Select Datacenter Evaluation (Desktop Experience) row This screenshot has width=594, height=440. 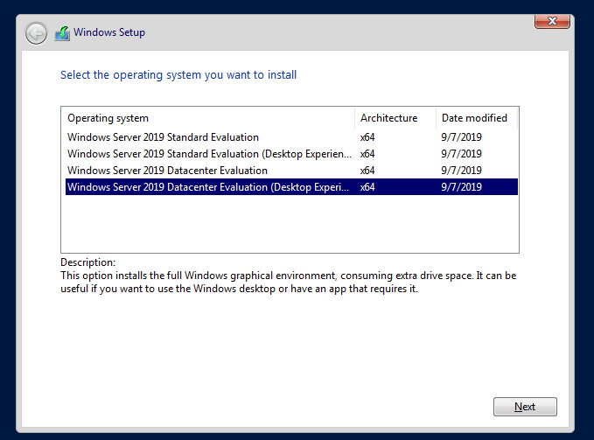pos(291,187)
